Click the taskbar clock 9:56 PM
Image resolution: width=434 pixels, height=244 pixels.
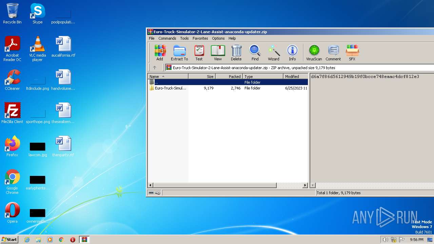416,240
